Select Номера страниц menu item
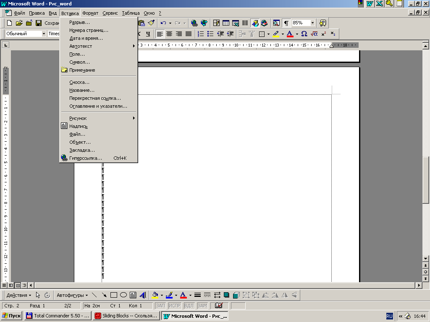430x322 pixels. pyautogui.click(x=98, y=30)
